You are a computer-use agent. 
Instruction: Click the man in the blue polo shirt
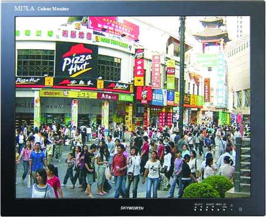pyautogui.click(x=37, y=163)
